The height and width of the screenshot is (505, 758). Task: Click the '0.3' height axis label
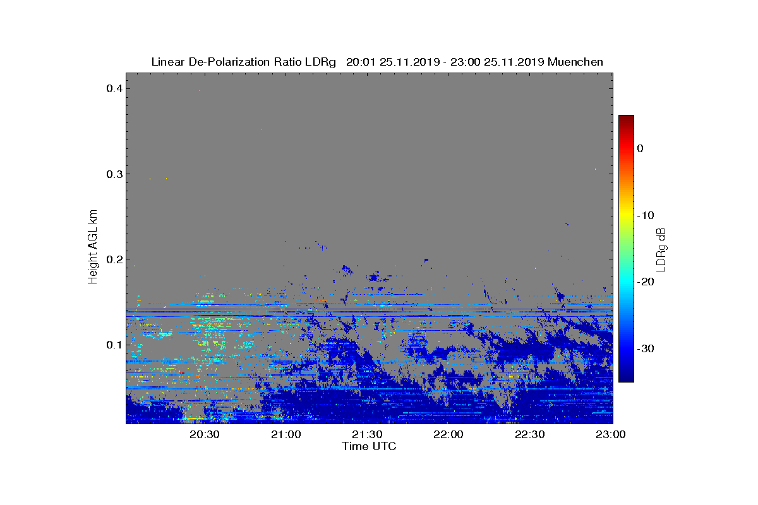113,174
